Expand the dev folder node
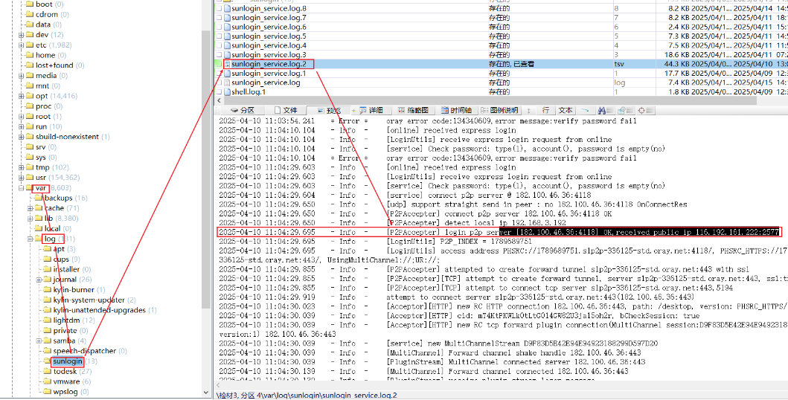 pyautogui.click(x=21, y=35)
